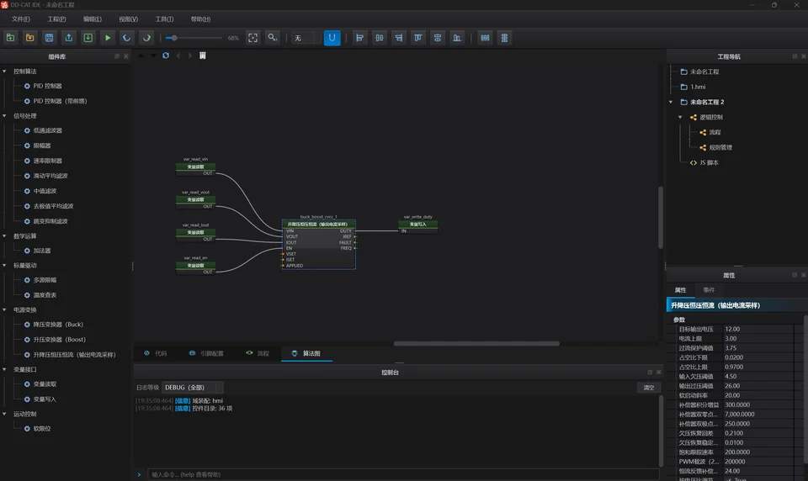Screen dimensions: 808x481
Task: Click the save disk toolbar icon
Action: (x=50, y=38)
